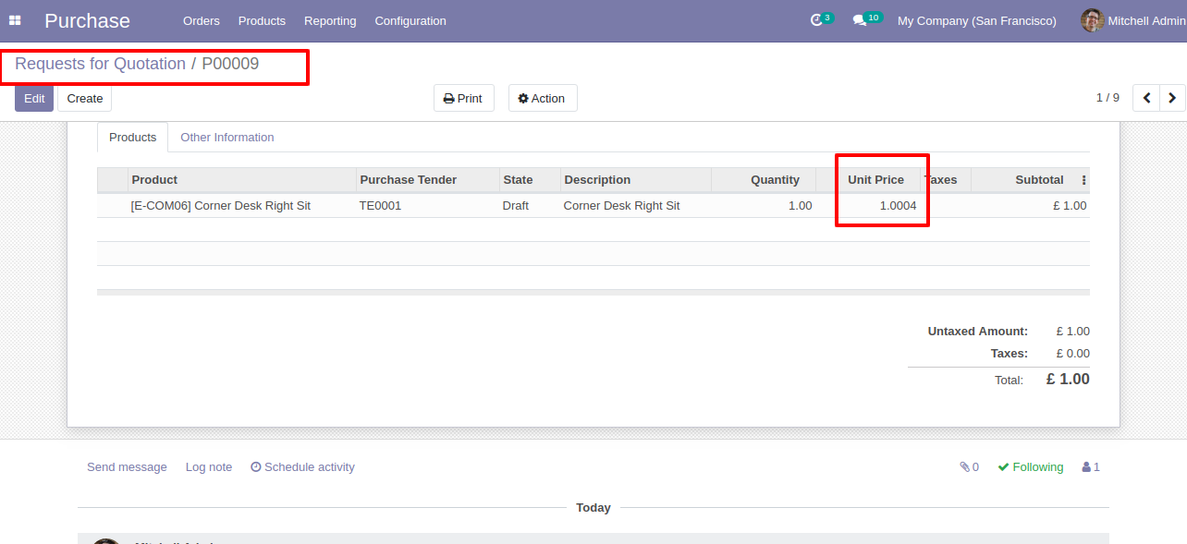Open company switcher My Company (San Francisco)

[x=976, y=20]
